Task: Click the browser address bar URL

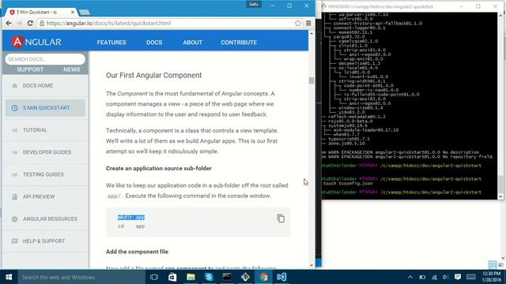Action: tap(109, 23)
